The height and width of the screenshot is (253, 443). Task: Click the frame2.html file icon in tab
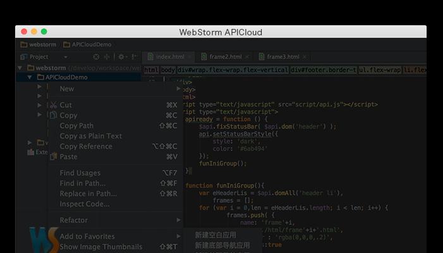[204, 56]
